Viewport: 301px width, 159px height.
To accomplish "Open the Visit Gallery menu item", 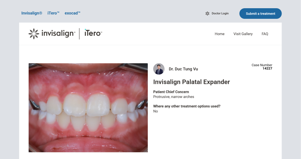I will click(x=243, y=34).
